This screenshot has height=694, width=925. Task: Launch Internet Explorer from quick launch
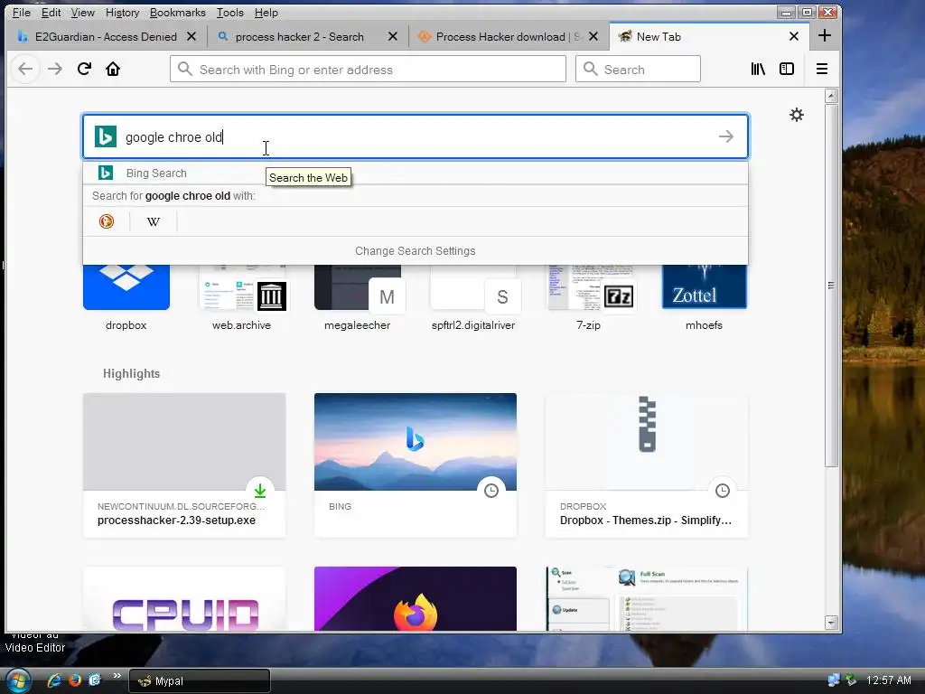(x=54, y=680)
